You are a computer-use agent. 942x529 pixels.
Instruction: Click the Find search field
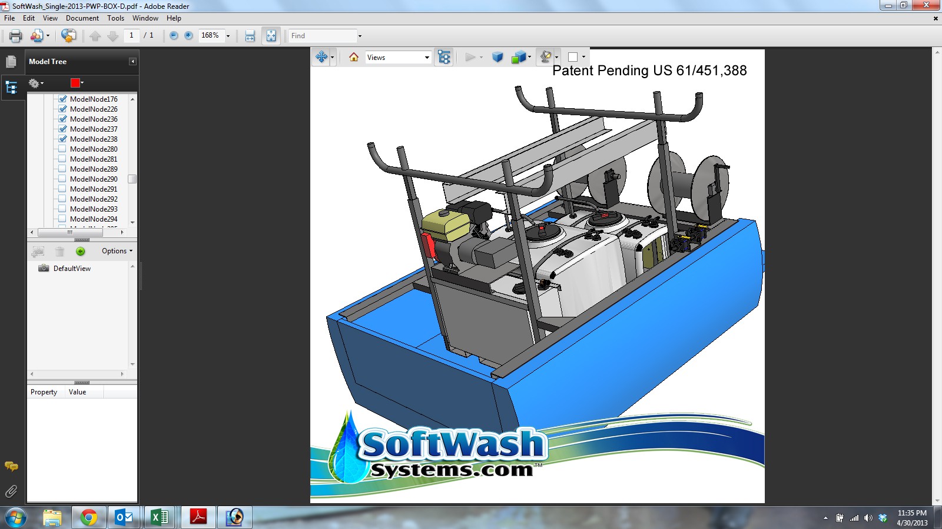click(x=322, y=36)
